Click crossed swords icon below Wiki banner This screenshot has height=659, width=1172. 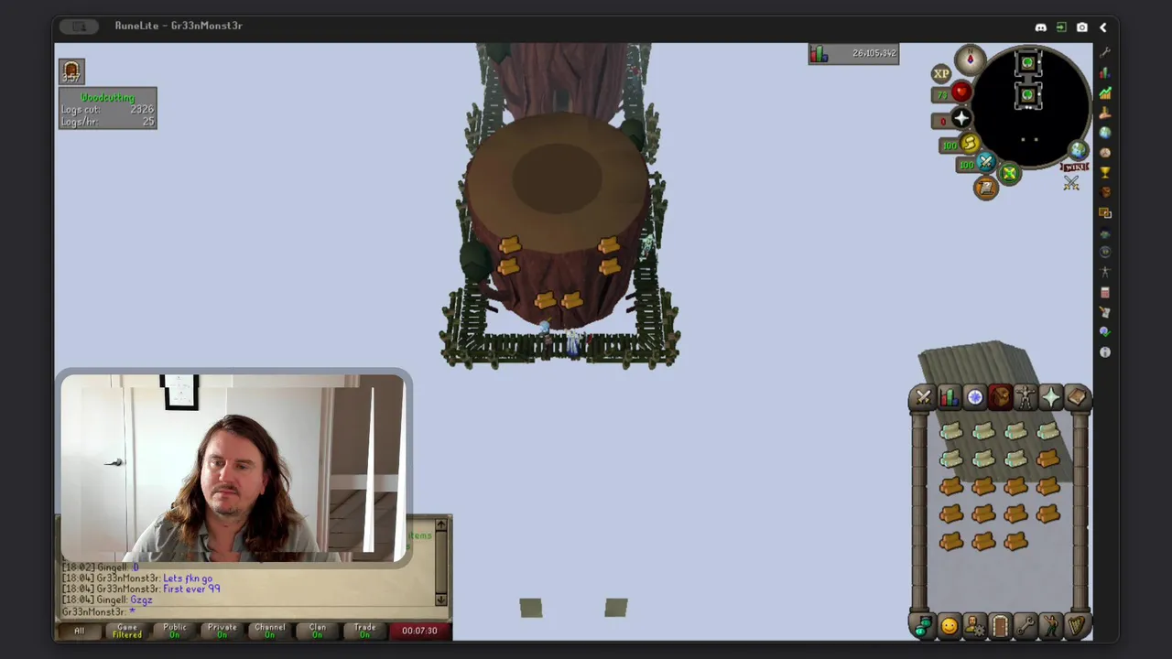click(x=1071, y=184)
